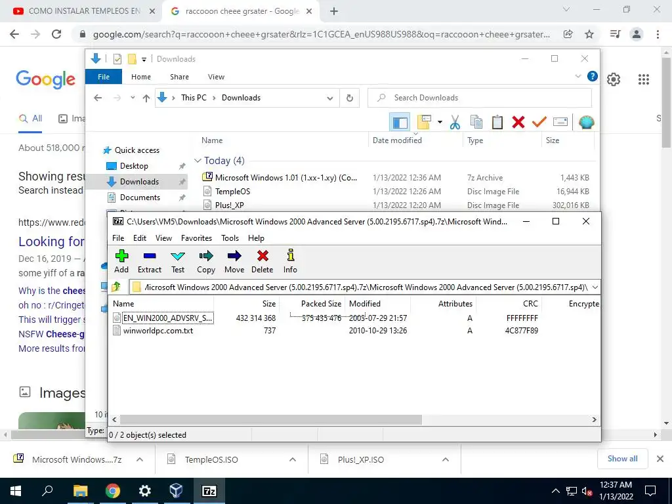The width and height of the screenshot is (672, 504).
Task: Click the globe shell icon in Explorer toolbar
Action: click(x=586, y=123)
